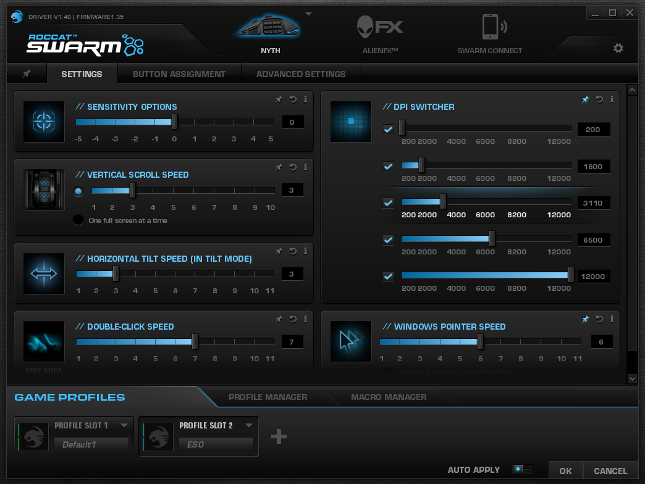Expand the Profile Slot 1 dropdown

(x=124, y=425)
